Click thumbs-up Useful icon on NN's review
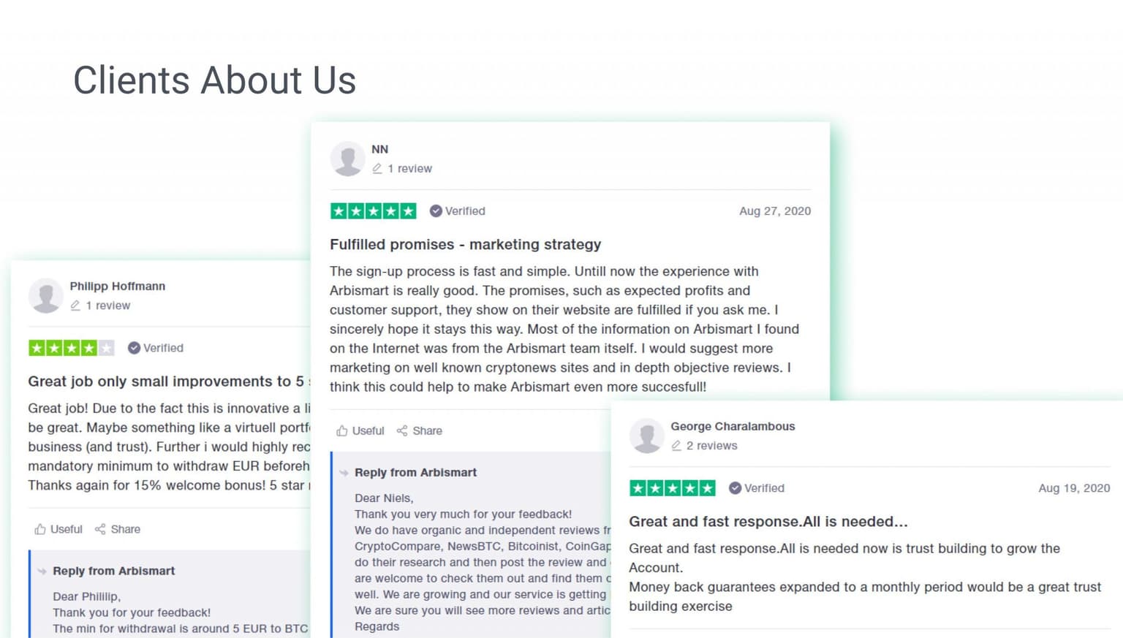The width and height of the screenshot is (1123, 638). click(x=342, y=431)
